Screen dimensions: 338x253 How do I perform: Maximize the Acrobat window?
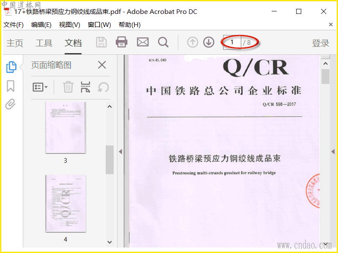299,11
